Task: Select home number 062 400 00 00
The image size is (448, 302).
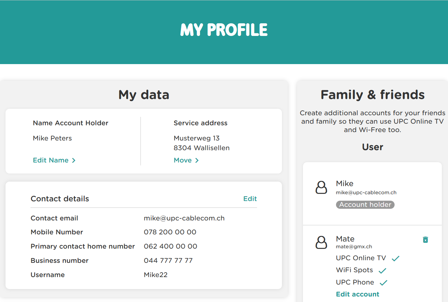Action: click(171, 246)
